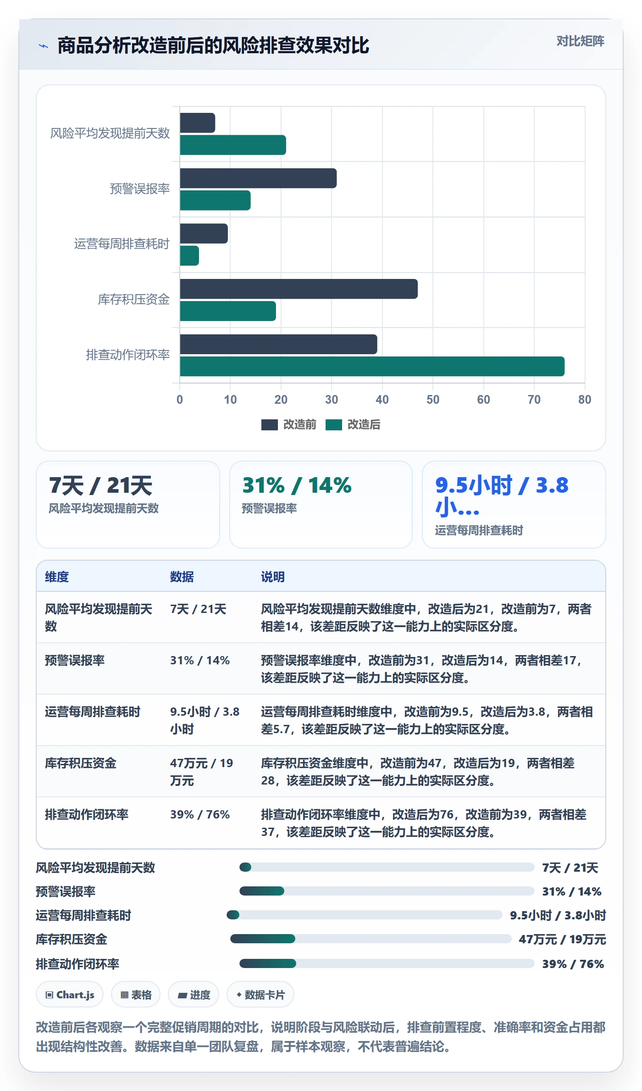Screen dimensions: 642x1091
Task: Click the bar icon in 进度 chip
Action: tap(183, 995)
